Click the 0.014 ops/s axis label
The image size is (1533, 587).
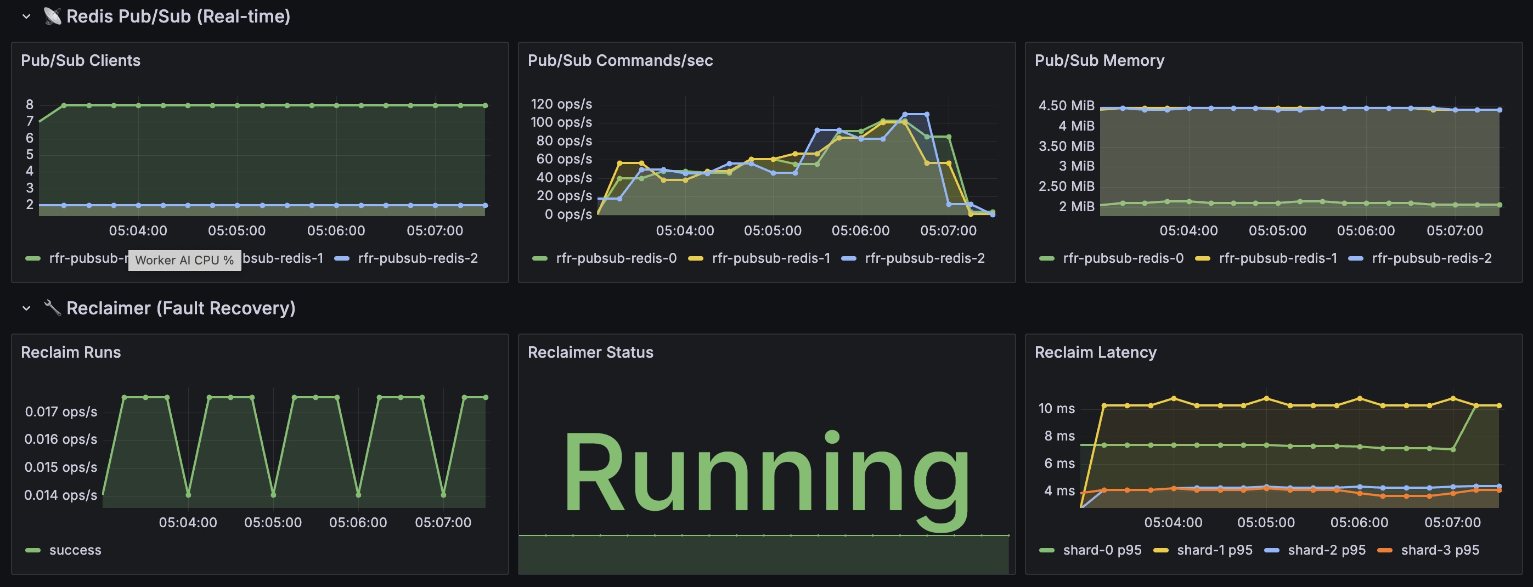(x=61, y=495)
